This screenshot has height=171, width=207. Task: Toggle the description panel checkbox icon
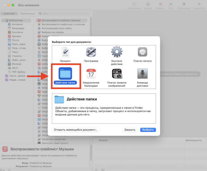click(9, 170)
